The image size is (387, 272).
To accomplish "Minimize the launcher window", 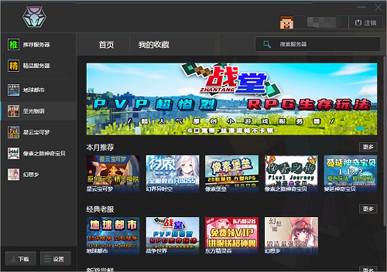I will pyautogui.click(x=361, y=7).
